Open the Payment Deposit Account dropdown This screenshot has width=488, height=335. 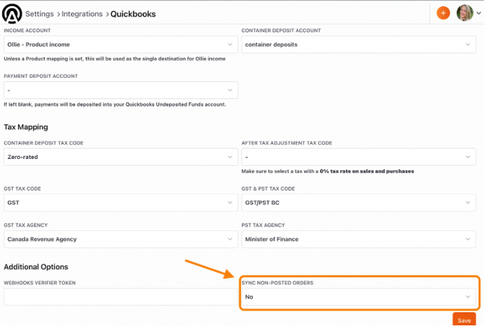click(x=120, y=90)
